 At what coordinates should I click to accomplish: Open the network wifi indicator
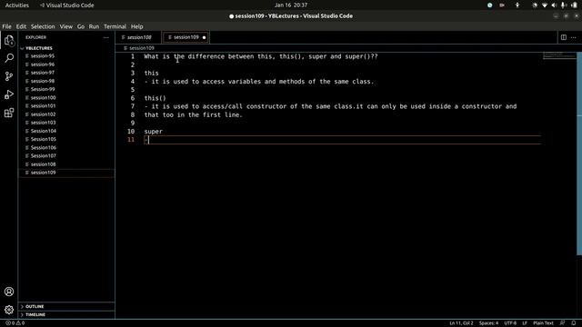click(545, 5)
